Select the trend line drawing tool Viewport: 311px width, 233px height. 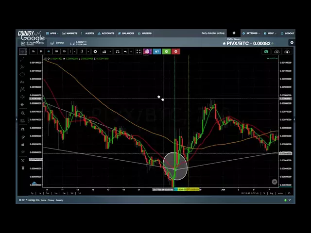pyautogui.click(x=22, y=59)
